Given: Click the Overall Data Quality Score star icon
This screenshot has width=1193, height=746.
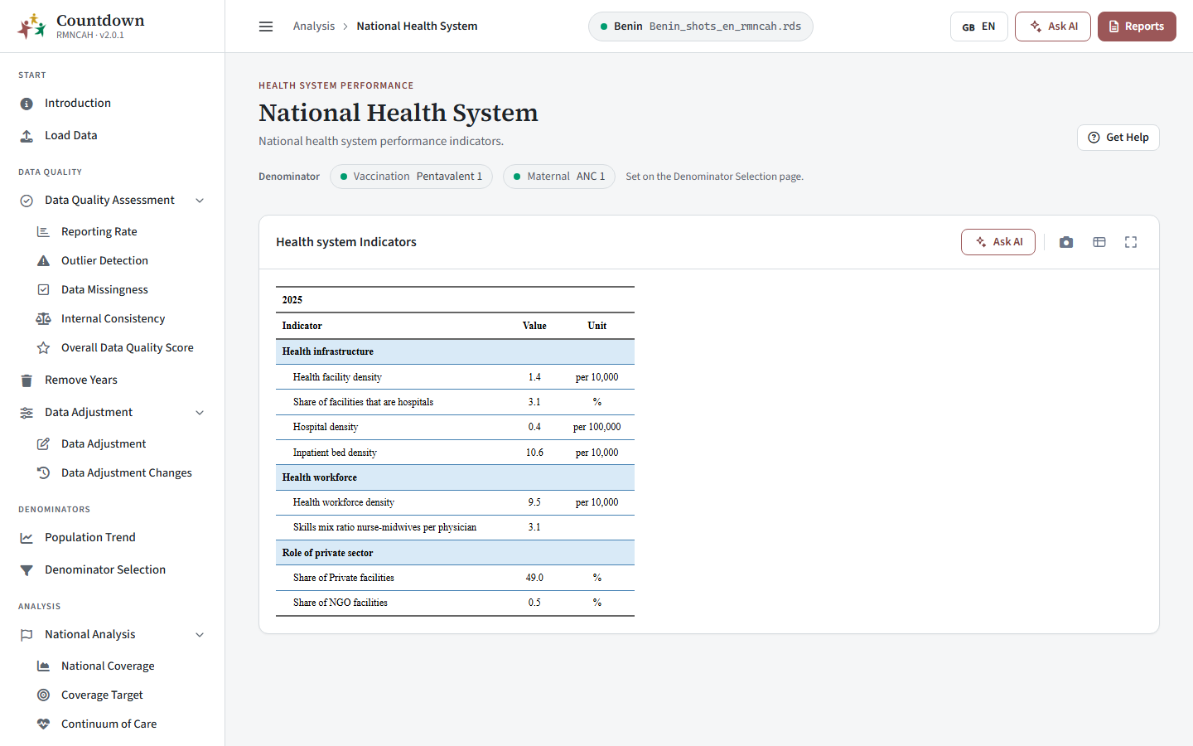Looking at the screenshot, I should tap(43, 348).
